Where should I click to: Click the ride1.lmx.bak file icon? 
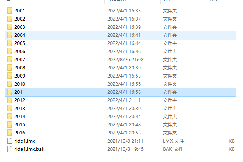coord(10,149)
